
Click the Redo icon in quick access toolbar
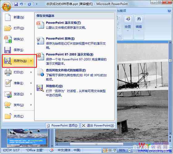click(x=29, y=4)
